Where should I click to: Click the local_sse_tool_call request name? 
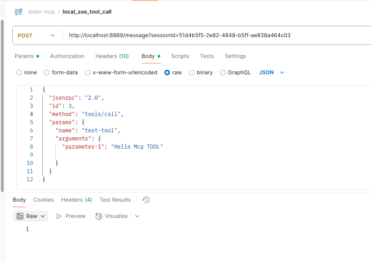pyautogui.click(x=87, y=12)
